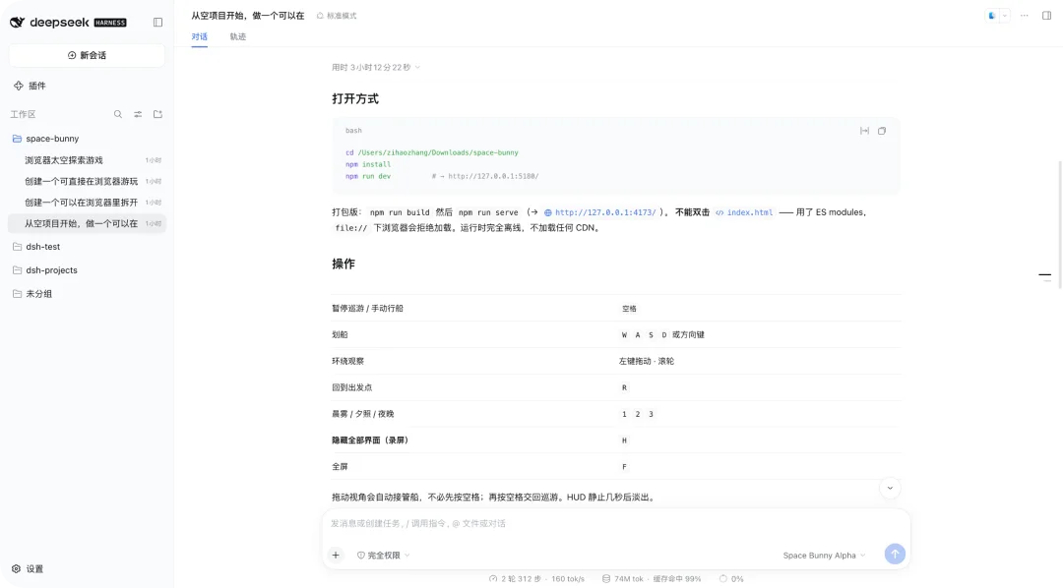Image resolution: width=1063 pixels, height=588 pixels.
Task: Toggle line wrap in bash code block
Action: coord(864,131)
